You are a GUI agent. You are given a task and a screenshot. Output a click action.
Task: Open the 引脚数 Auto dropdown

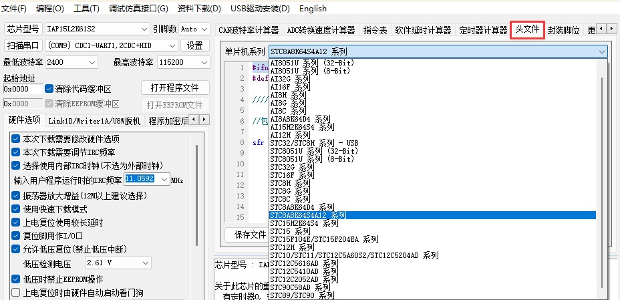click(x=194, y=29)
